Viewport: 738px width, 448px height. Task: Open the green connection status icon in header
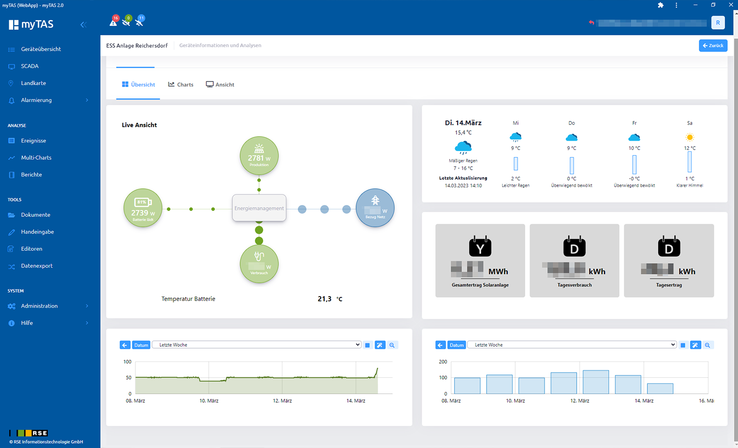[x=126, y=22]
